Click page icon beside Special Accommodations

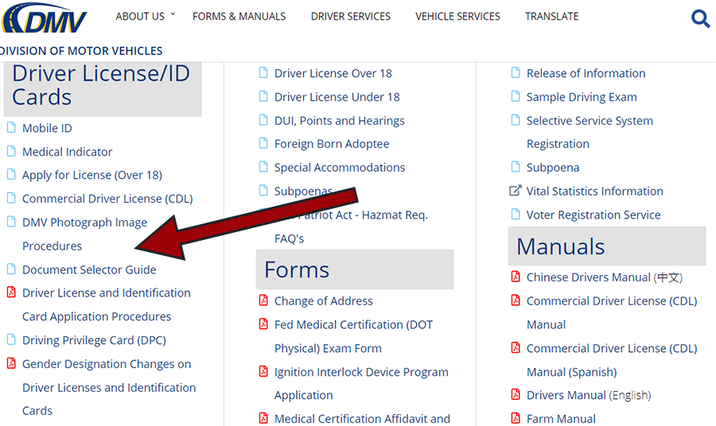click(263, 167)
